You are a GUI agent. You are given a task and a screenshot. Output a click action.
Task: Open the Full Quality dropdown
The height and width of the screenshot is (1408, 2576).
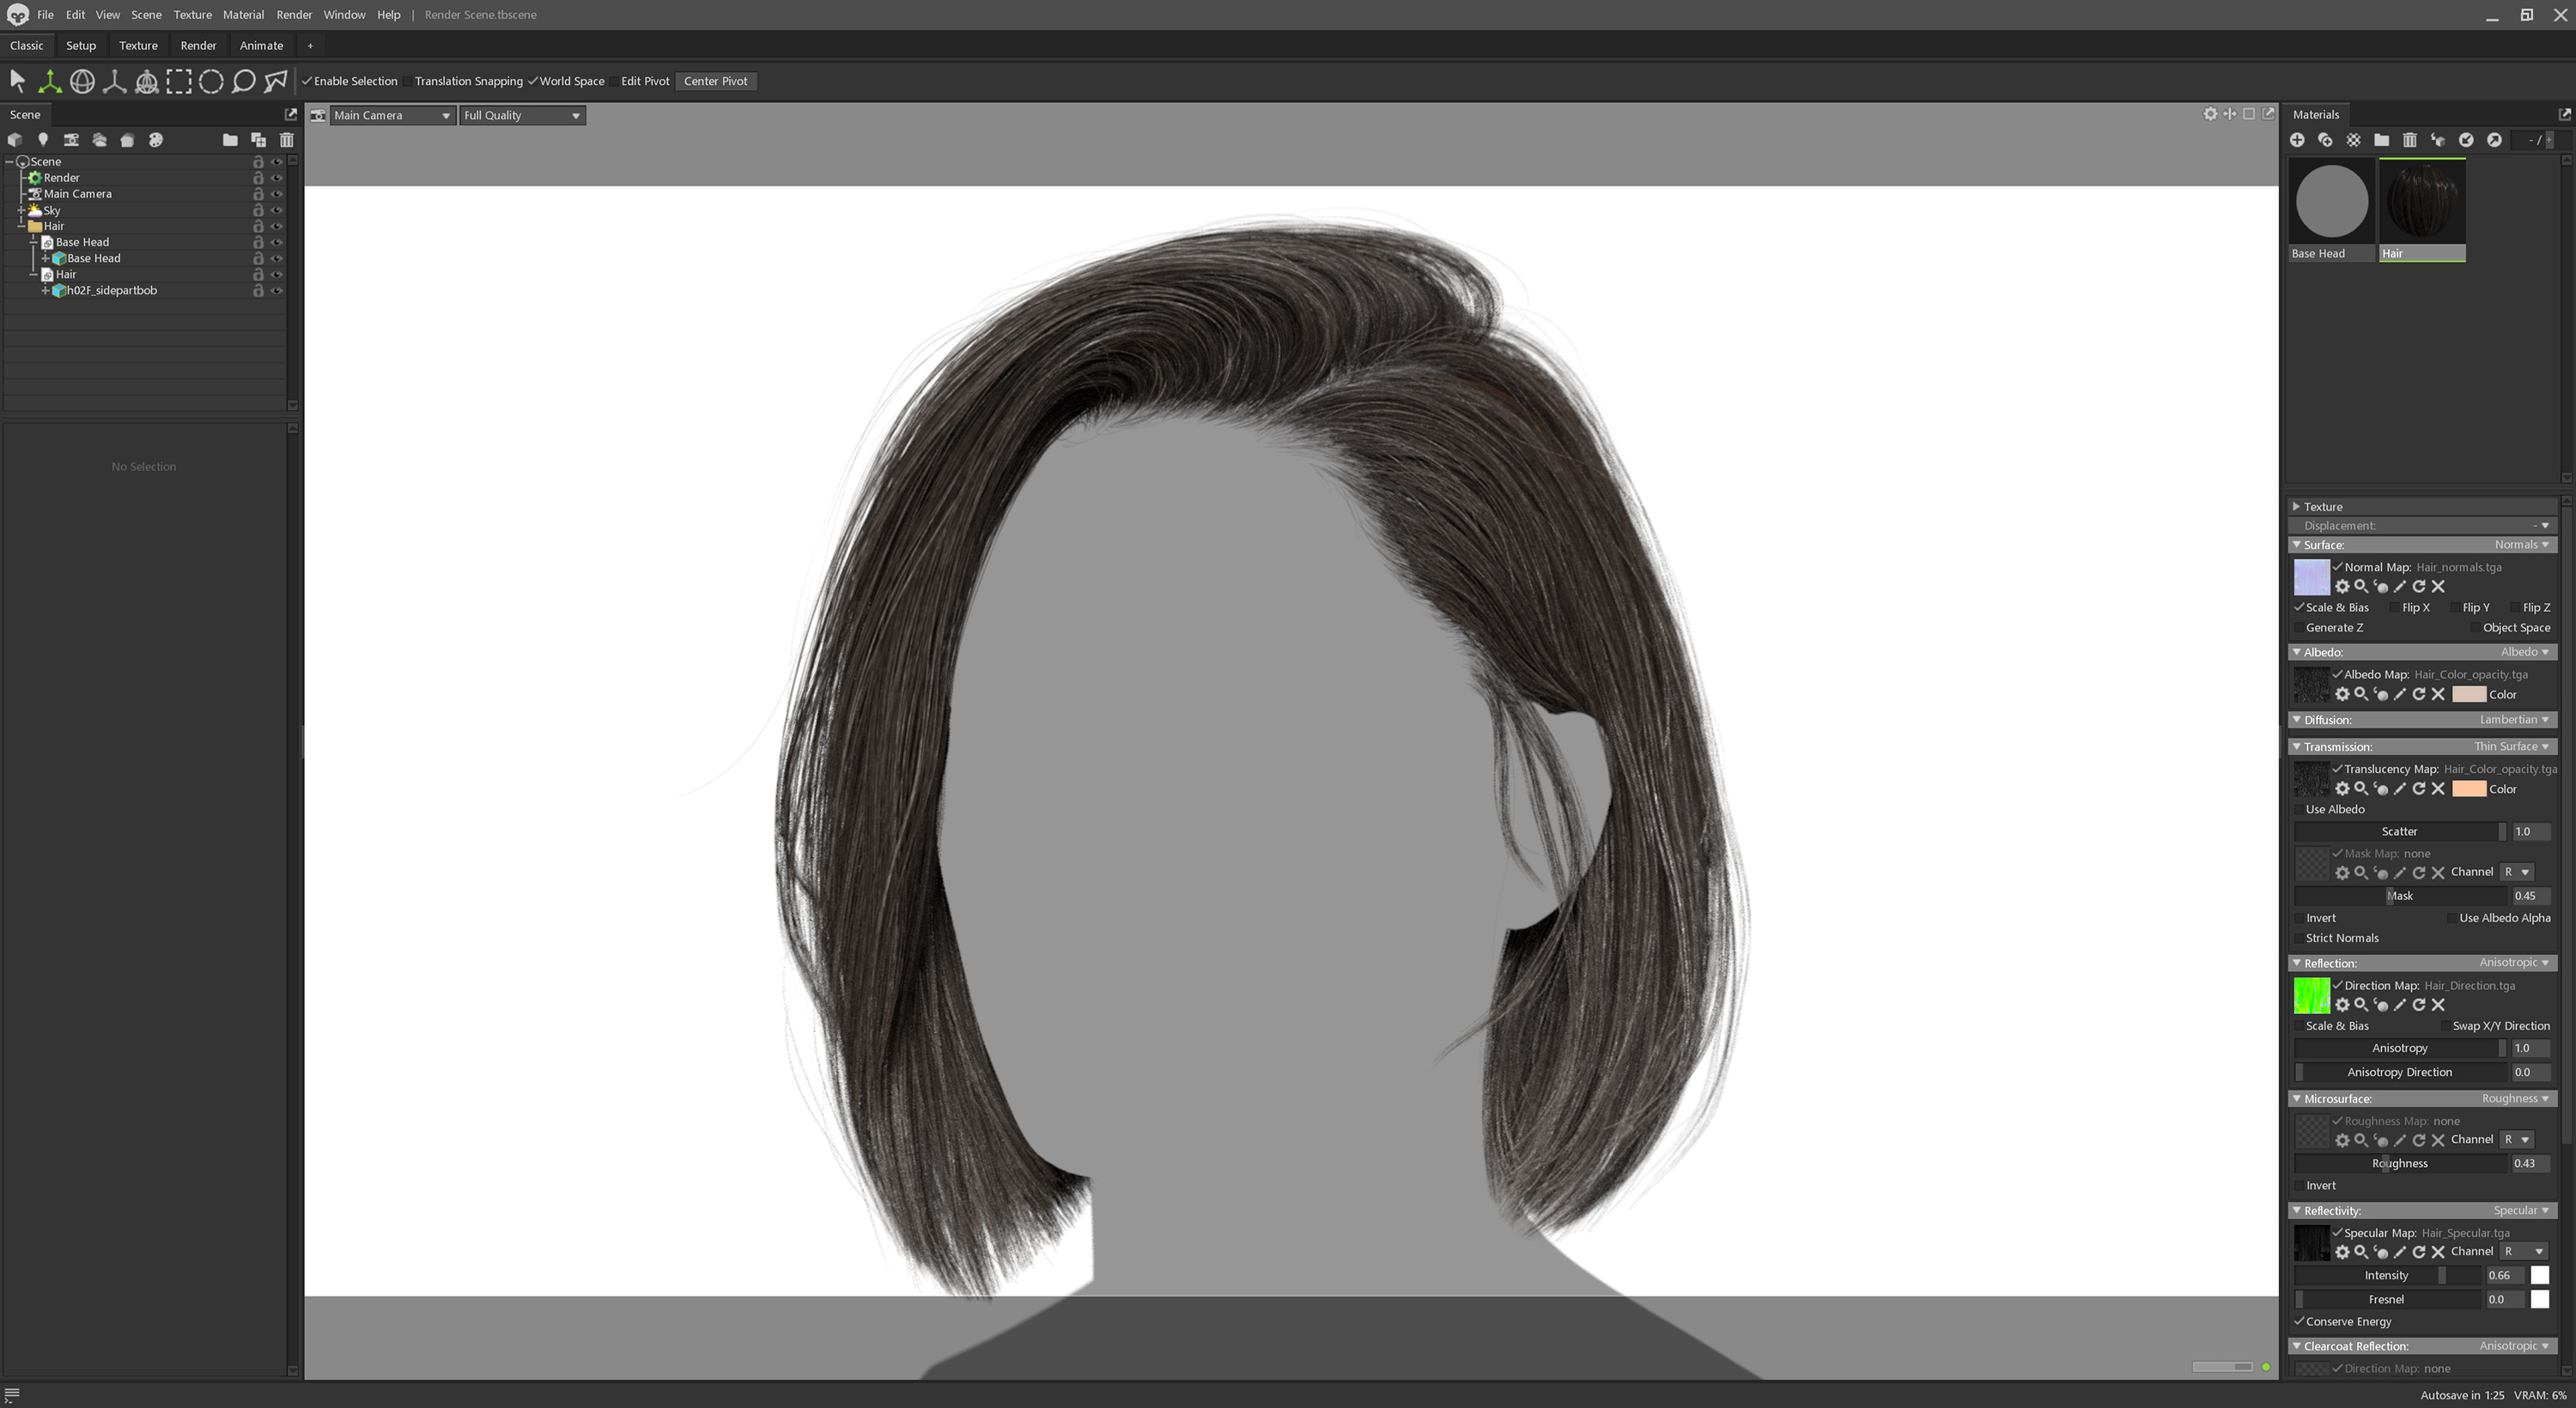point(522,116)
